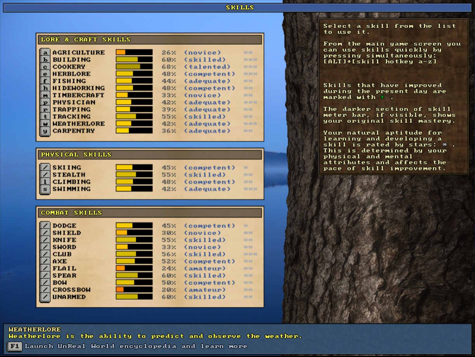Click the slash icon beside Stealth
The image size is (475, 357).
click(x=45, y=175)
